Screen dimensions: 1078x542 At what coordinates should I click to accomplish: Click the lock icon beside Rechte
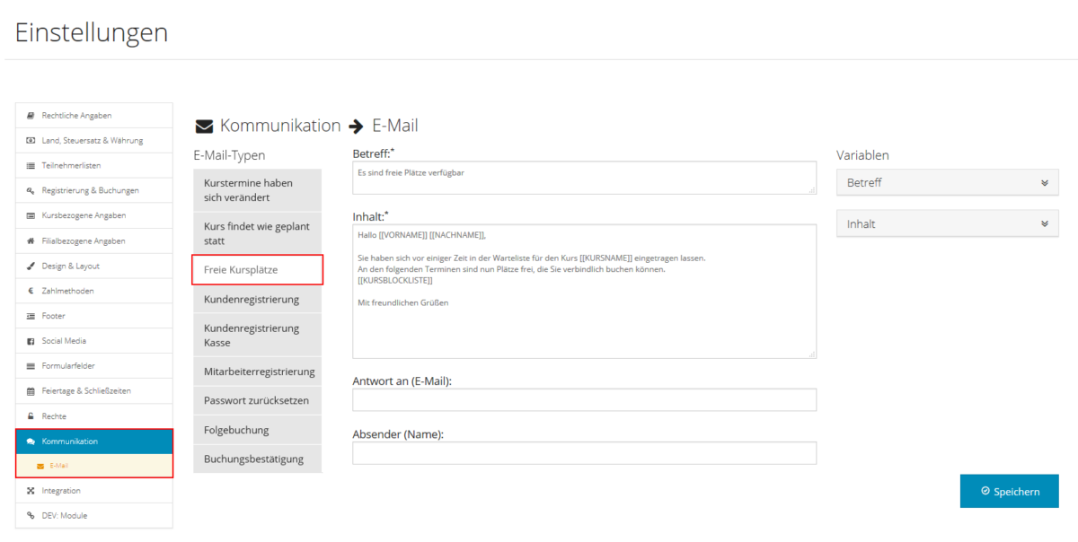click(31, 416)
